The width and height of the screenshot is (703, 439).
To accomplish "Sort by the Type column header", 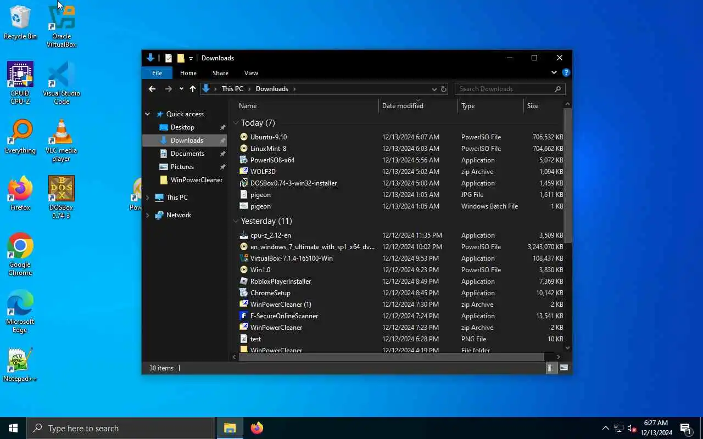I will 490,106.
